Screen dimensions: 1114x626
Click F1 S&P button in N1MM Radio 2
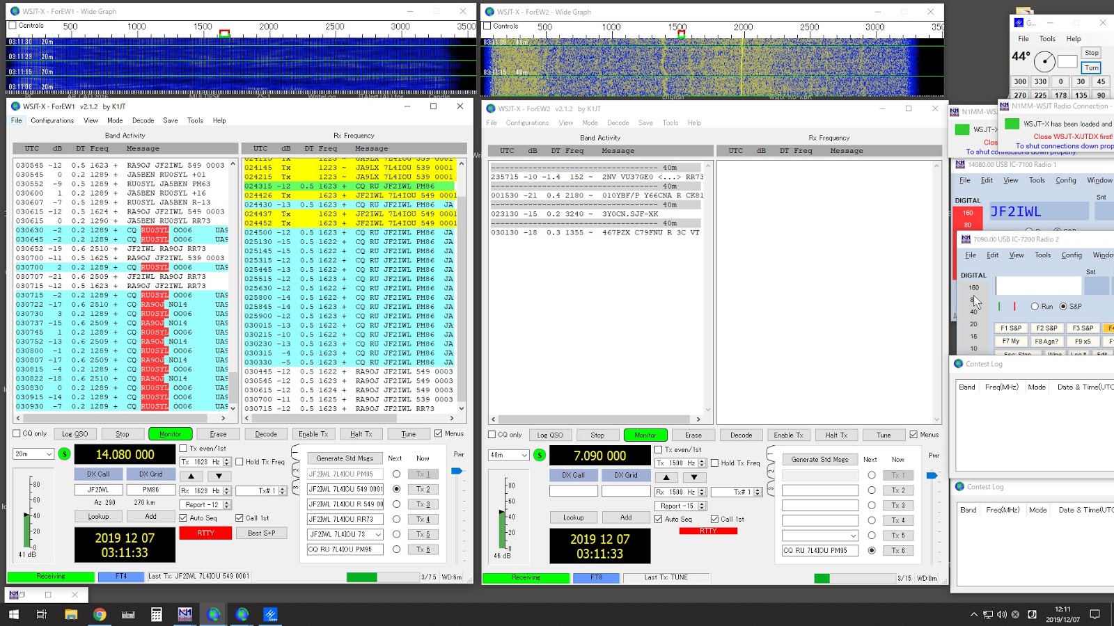[x=1011, y=328]
